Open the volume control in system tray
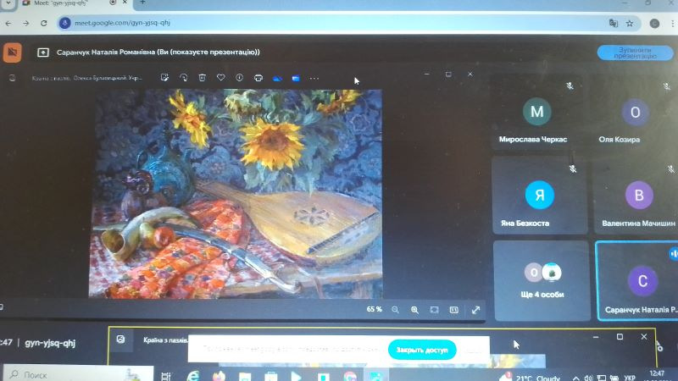The width and height of the screenshot is (678, 381). point(588,378)
